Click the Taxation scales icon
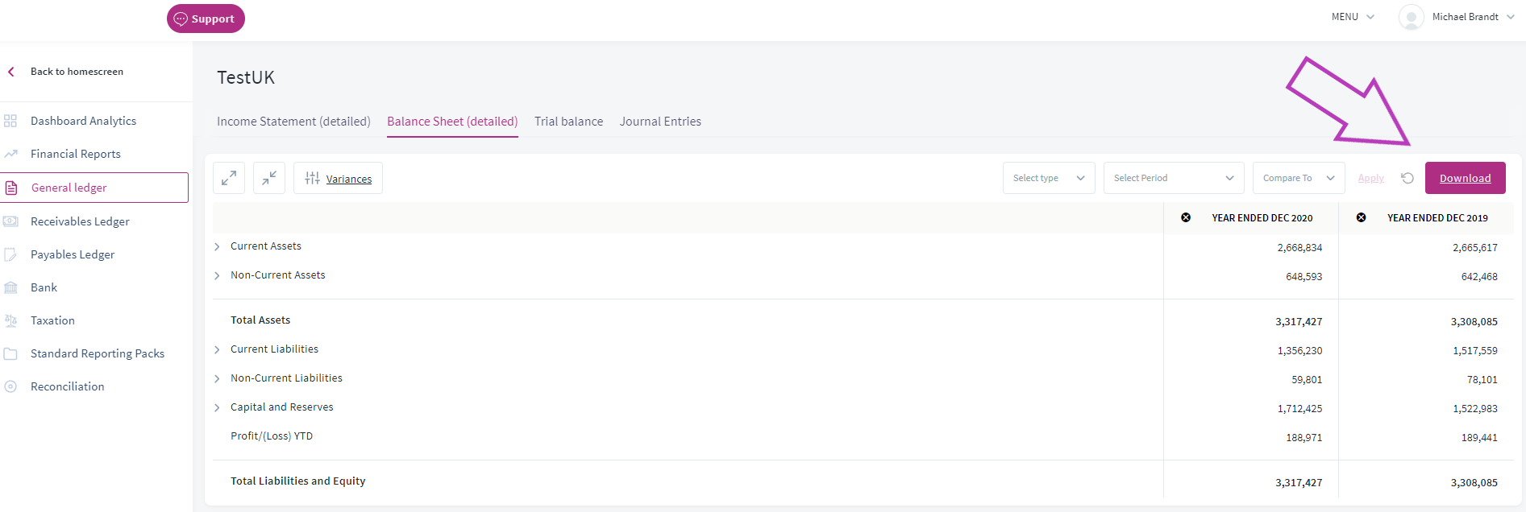The height and width of the screenshot is (512, 1526). pyautogui.click(x=10, y=320)
